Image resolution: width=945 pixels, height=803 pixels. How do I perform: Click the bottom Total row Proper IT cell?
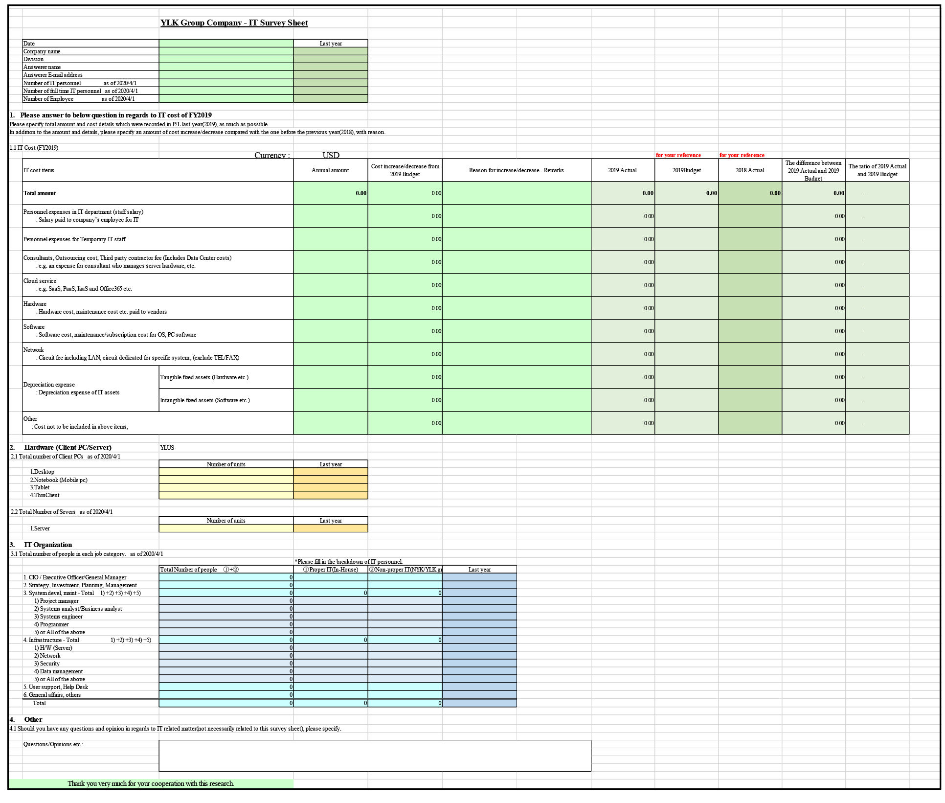click(331, 703)
